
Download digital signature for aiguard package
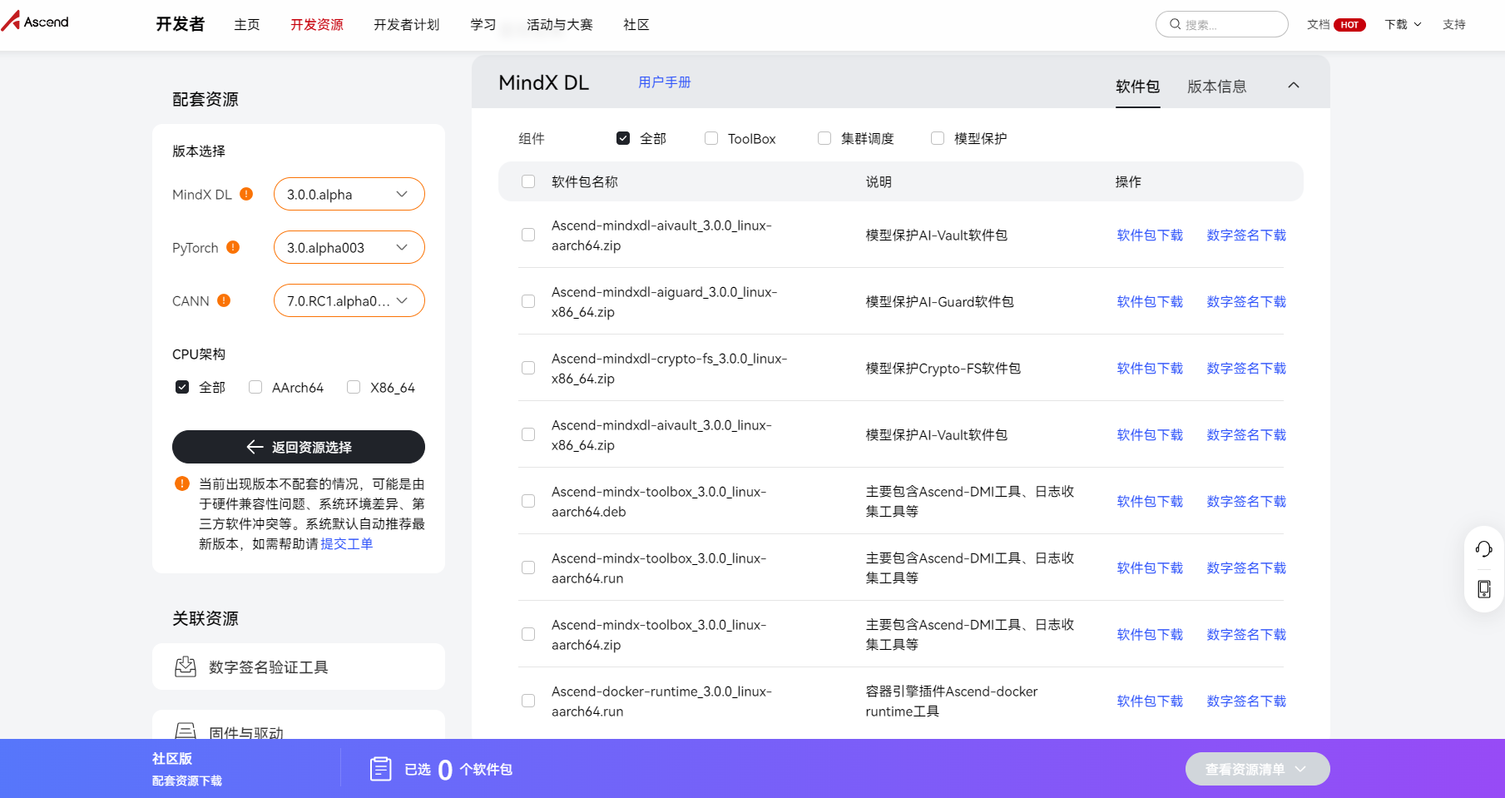(1246, 301)
